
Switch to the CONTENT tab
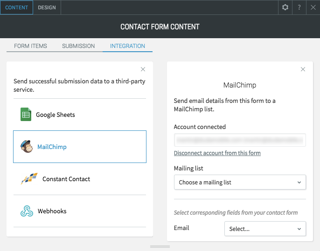16,7
